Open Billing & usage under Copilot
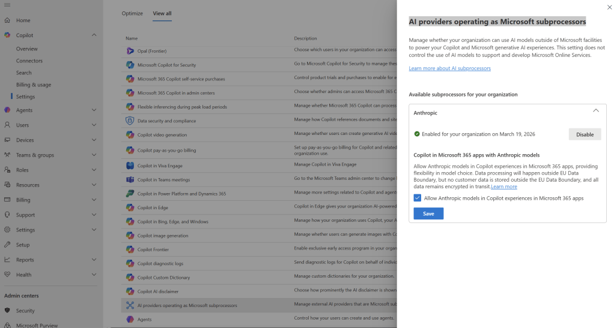The width and height of the screenshot is (614, 328). click(34, 85)
